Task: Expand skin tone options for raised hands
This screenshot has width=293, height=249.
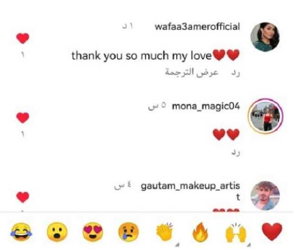Action: tap(249, 244)
